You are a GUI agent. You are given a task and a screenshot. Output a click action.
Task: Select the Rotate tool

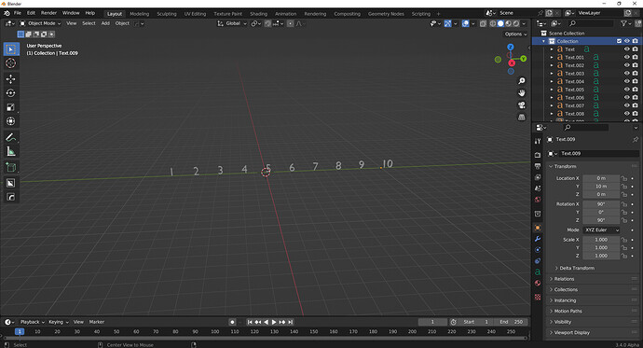(11, 93)
